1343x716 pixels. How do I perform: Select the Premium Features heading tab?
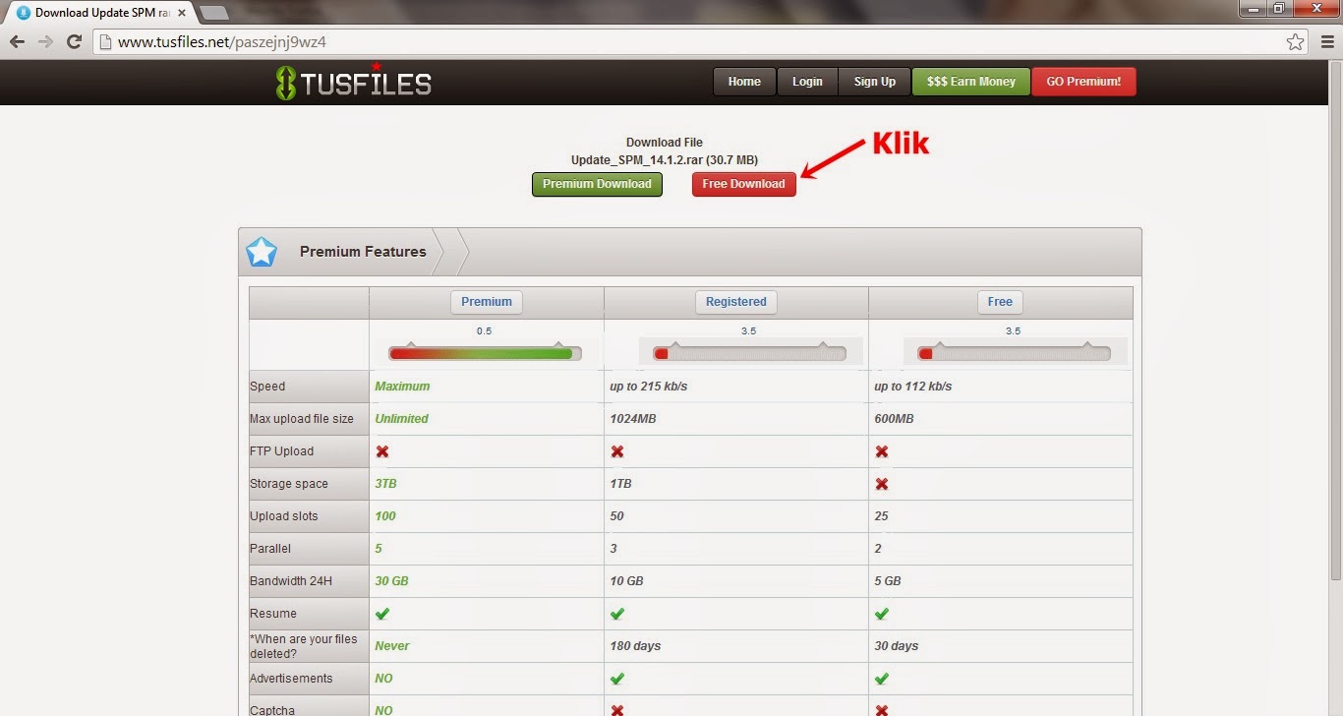[363, 252]
